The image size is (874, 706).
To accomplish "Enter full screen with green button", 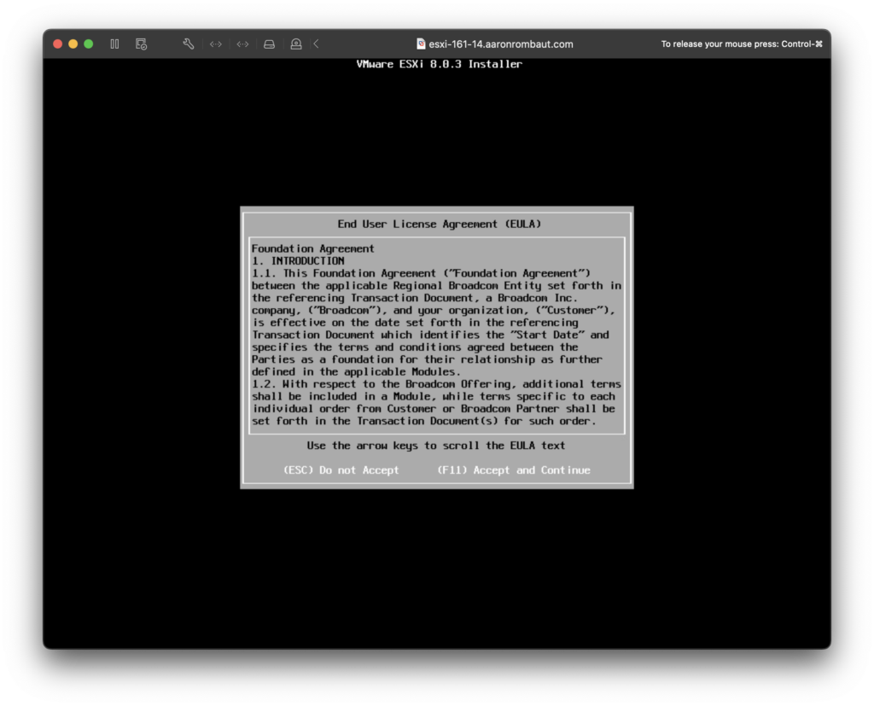I will [x=88, y=44].
